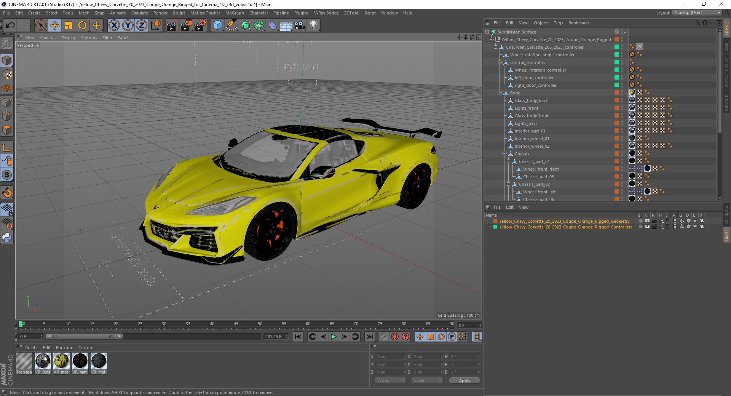731x396 pixels.
Task: Activate the Move tool in top toolbar
Action: pyautogui.click(x=55, y=26)
